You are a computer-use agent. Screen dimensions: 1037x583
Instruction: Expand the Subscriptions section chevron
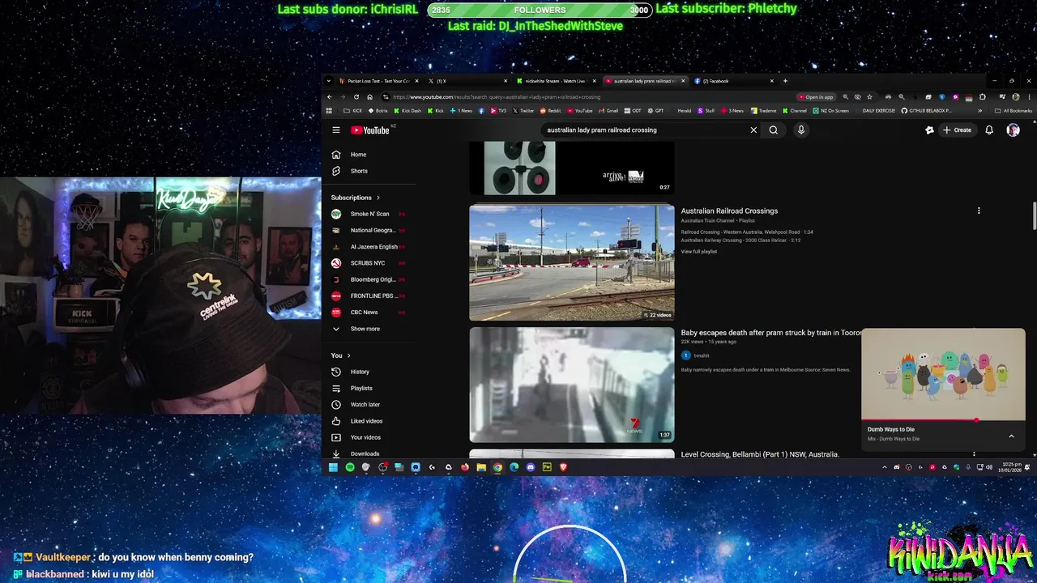point(378,198)
